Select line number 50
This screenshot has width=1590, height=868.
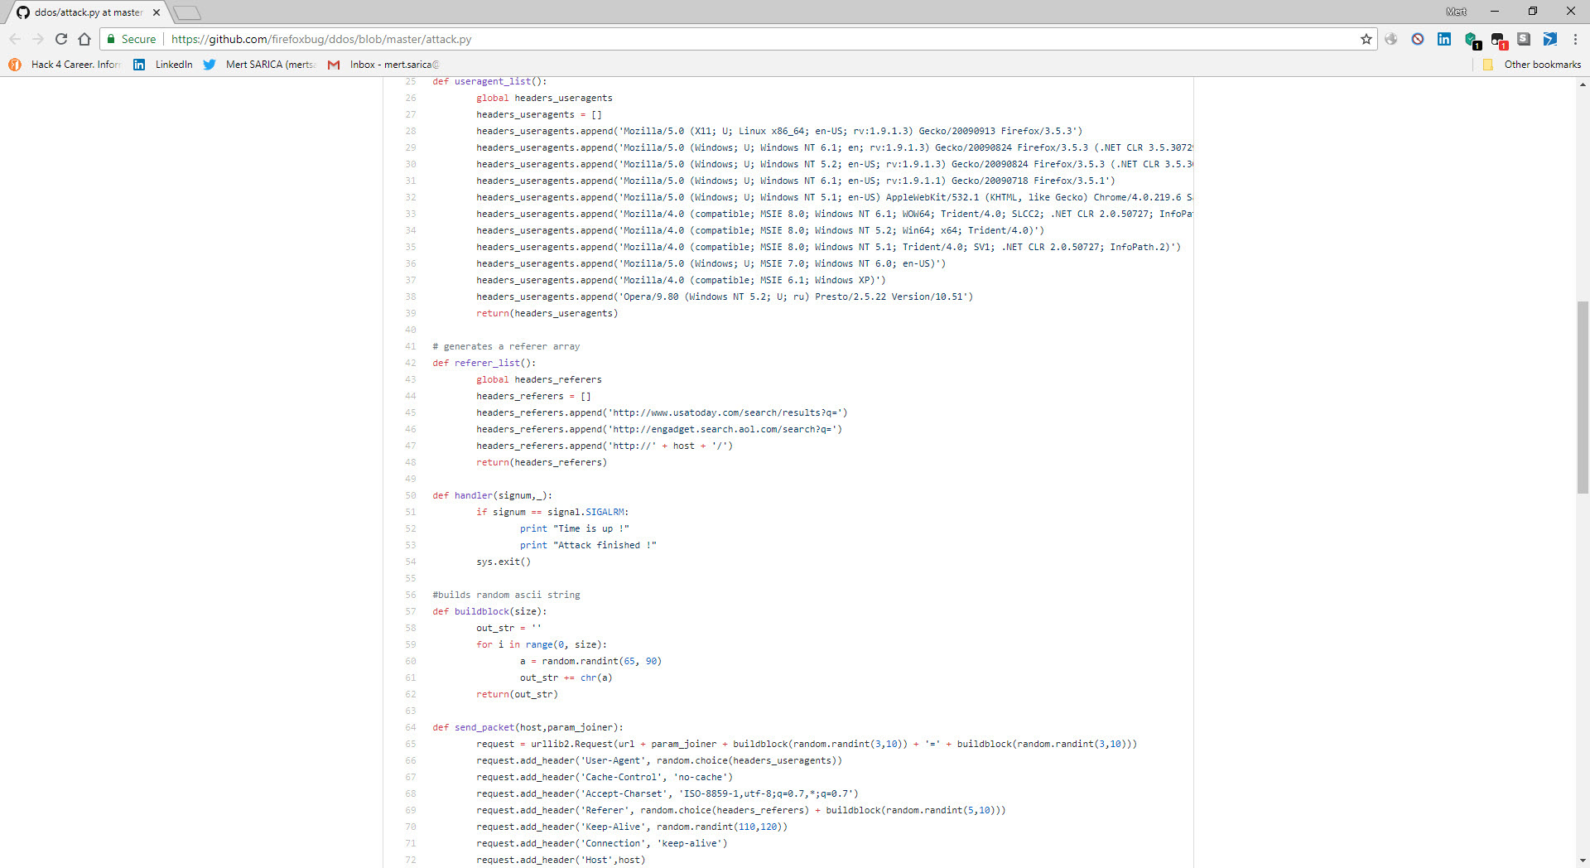point(411,495)
